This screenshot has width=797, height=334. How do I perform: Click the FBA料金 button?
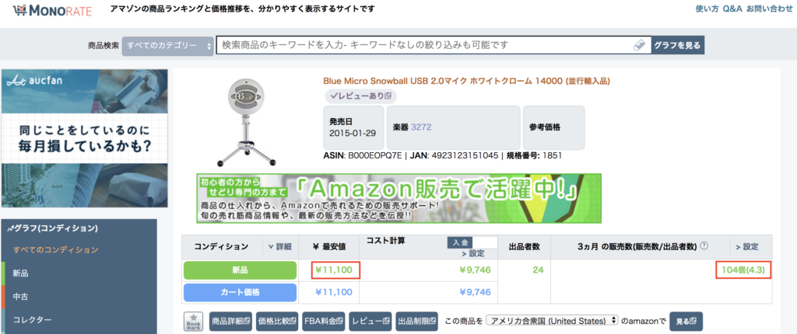pos(325,322)
